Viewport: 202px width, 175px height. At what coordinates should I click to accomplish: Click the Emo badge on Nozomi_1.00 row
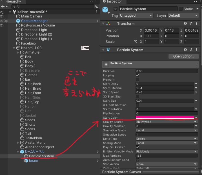pyautogui.click(x=85, y=48)
